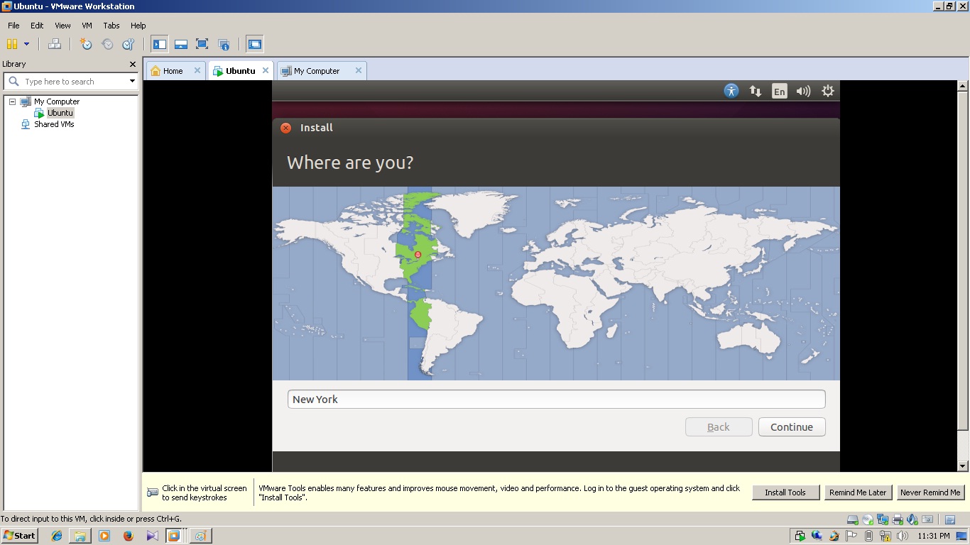This screenshot has height=545, width=970.
Task: Open the VM menu
Action: 87,26
